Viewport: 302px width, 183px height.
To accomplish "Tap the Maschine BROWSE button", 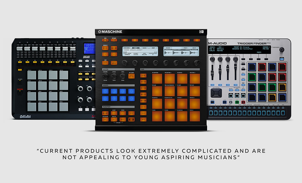I will 105,48.
